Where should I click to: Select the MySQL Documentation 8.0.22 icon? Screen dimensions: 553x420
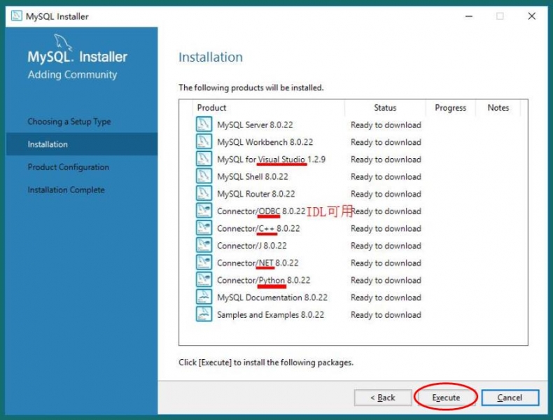click(204, 297)
